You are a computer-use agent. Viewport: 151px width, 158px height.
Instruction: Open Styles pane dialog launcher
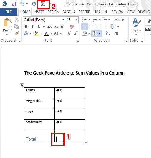coord(142,41)
